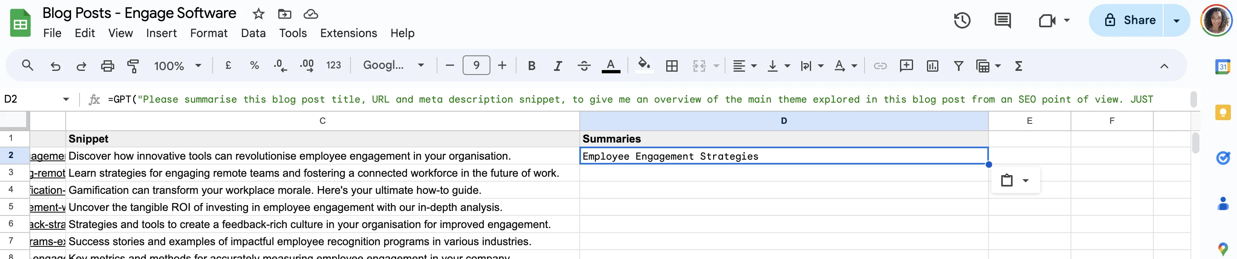Format as currency with pound icon
The image size is (1237, 259).
(228, 65)
